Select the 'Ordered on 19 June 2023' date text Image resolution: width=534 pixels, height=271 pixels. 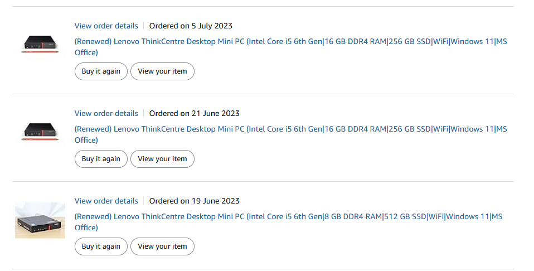195,201
